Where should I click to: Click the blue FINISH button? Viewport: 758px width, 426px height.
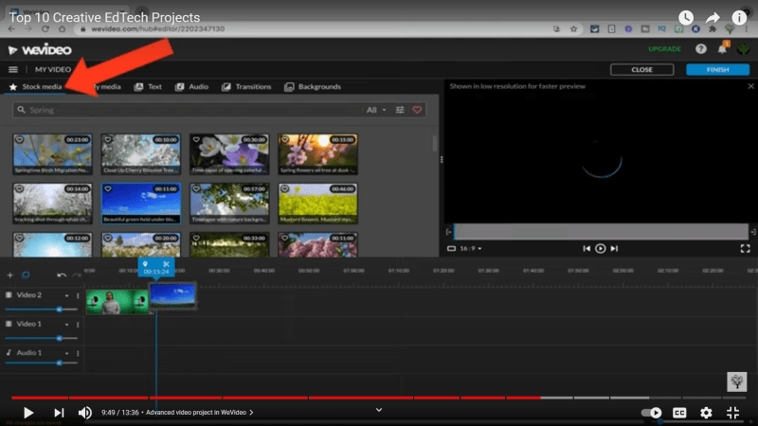point(717,70)
